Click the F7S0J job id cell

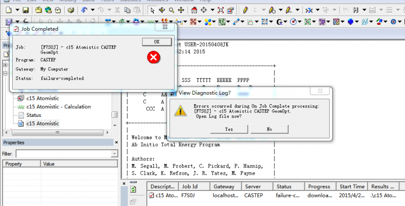[188, 195]
